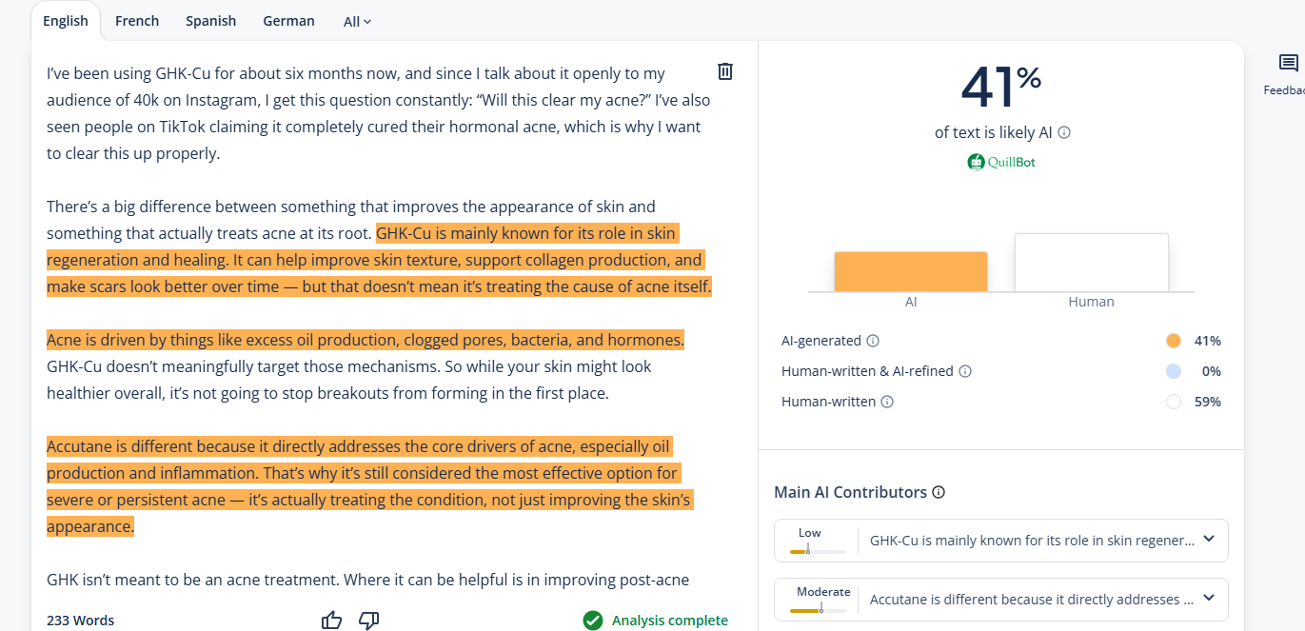Click the QuillBot logo

1001,162
